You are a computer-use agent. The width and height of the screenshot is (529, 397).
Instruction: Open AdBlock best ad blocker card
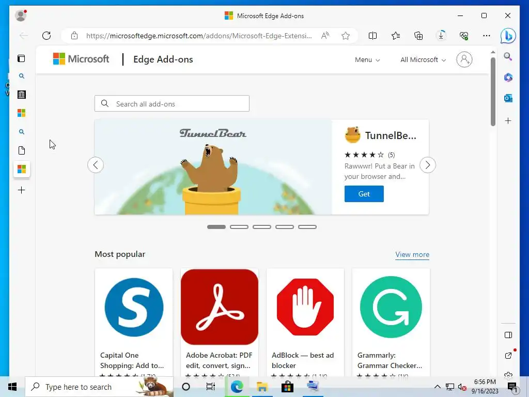[x=305, y=323]
